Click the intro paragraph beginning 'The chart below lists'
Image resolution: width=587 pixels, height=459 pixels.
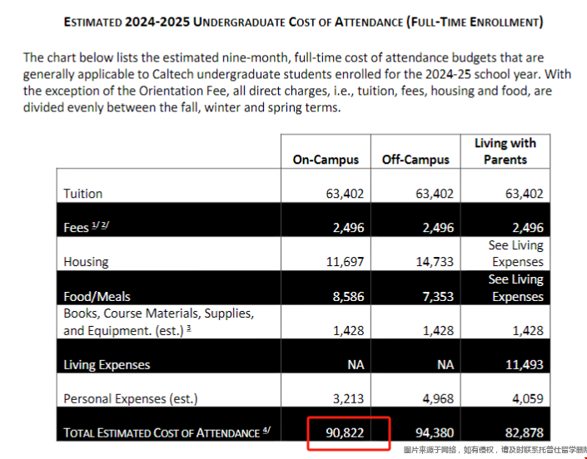297,82
